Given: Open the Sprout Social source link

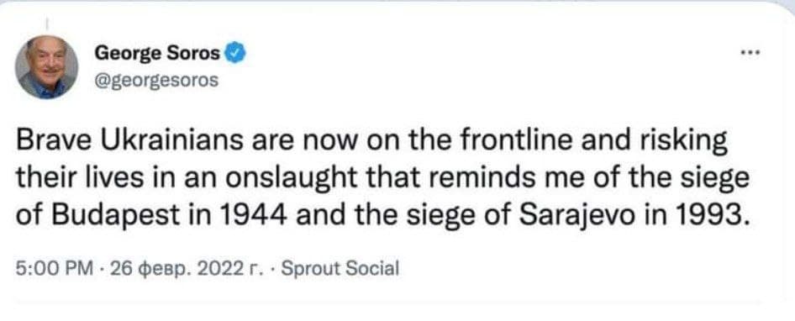Looking at the screenshot, I should click(x=340, y=268).
